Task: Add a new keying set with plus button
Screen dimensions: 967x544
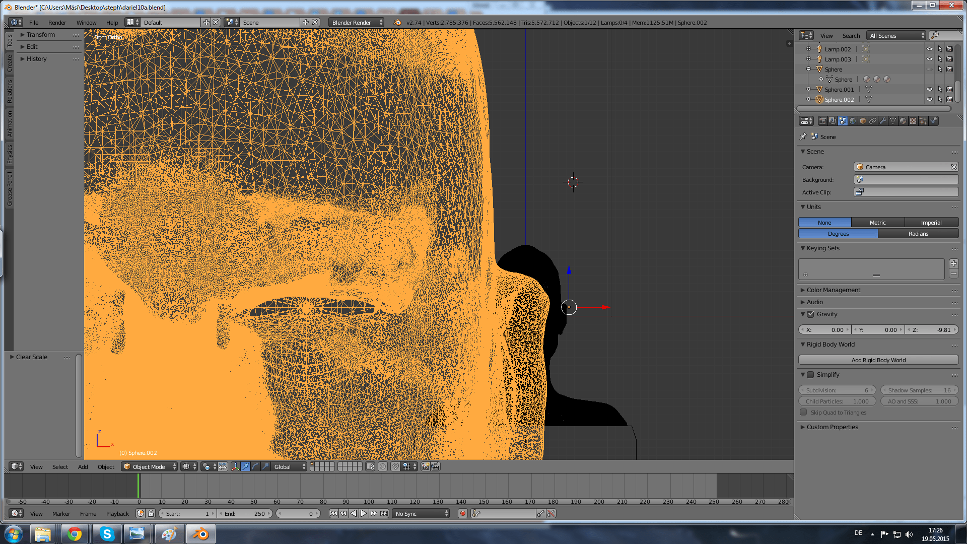Action: pyautogui.click(x=953, y=263)
